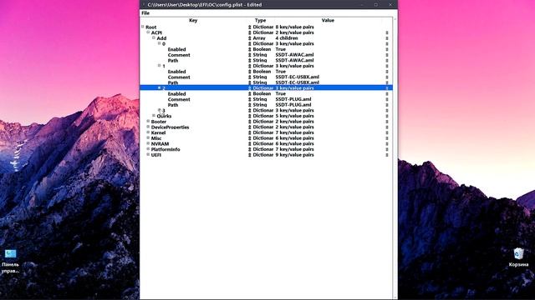Collapse the Root node
The image size is (535, 300).
(143, 27)
